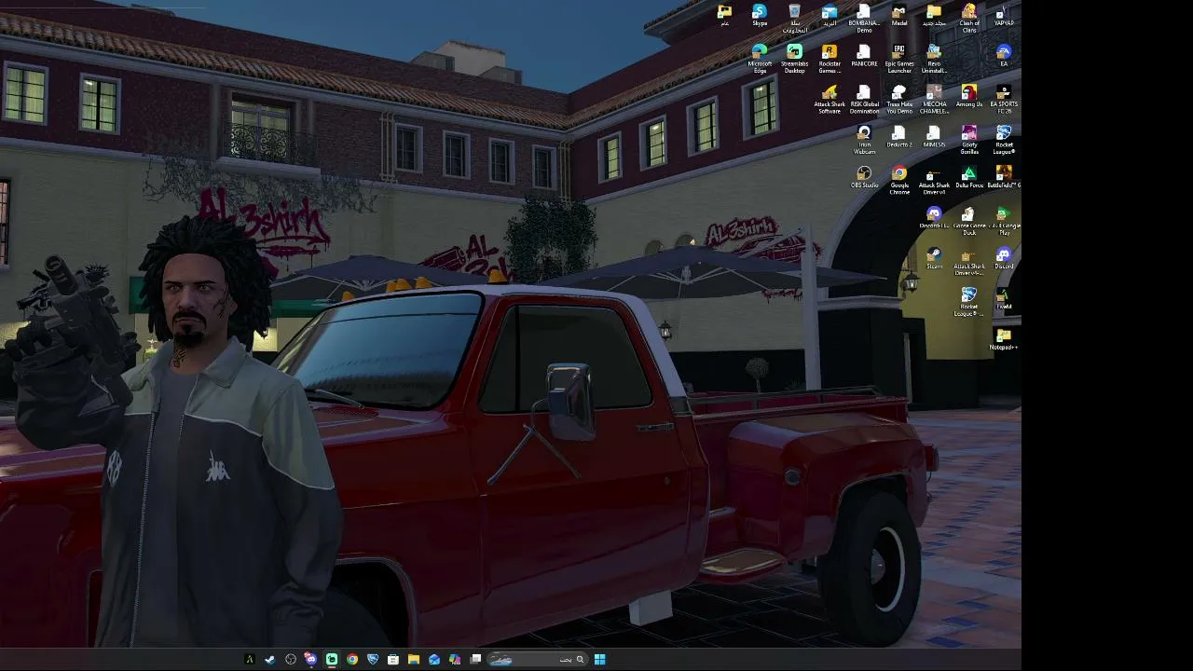1193x671 pixels.
Task: Open Discord from the taskbar
Action: (311, 660)
